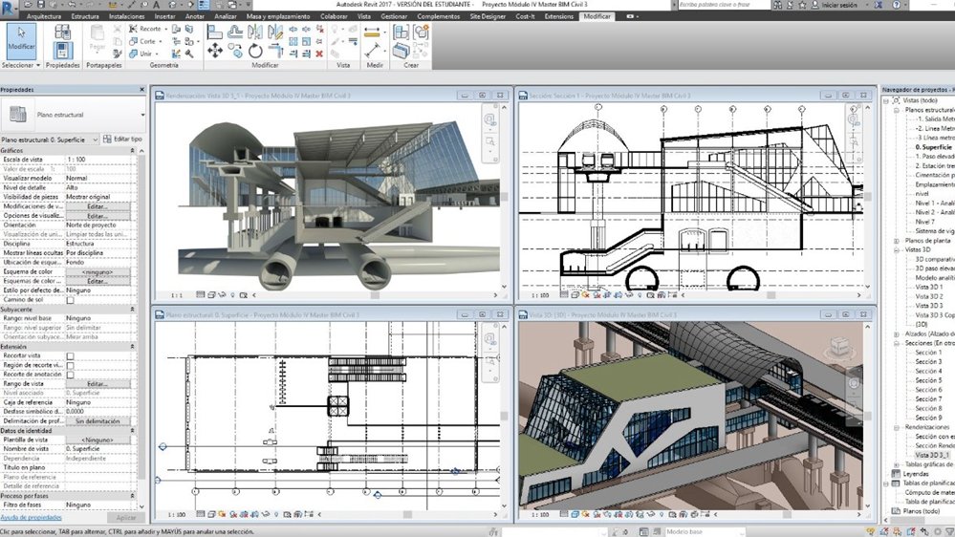Click the Save icon in quick access toolbar
Screen dimensions: 955x537
(x=41, y=4)
